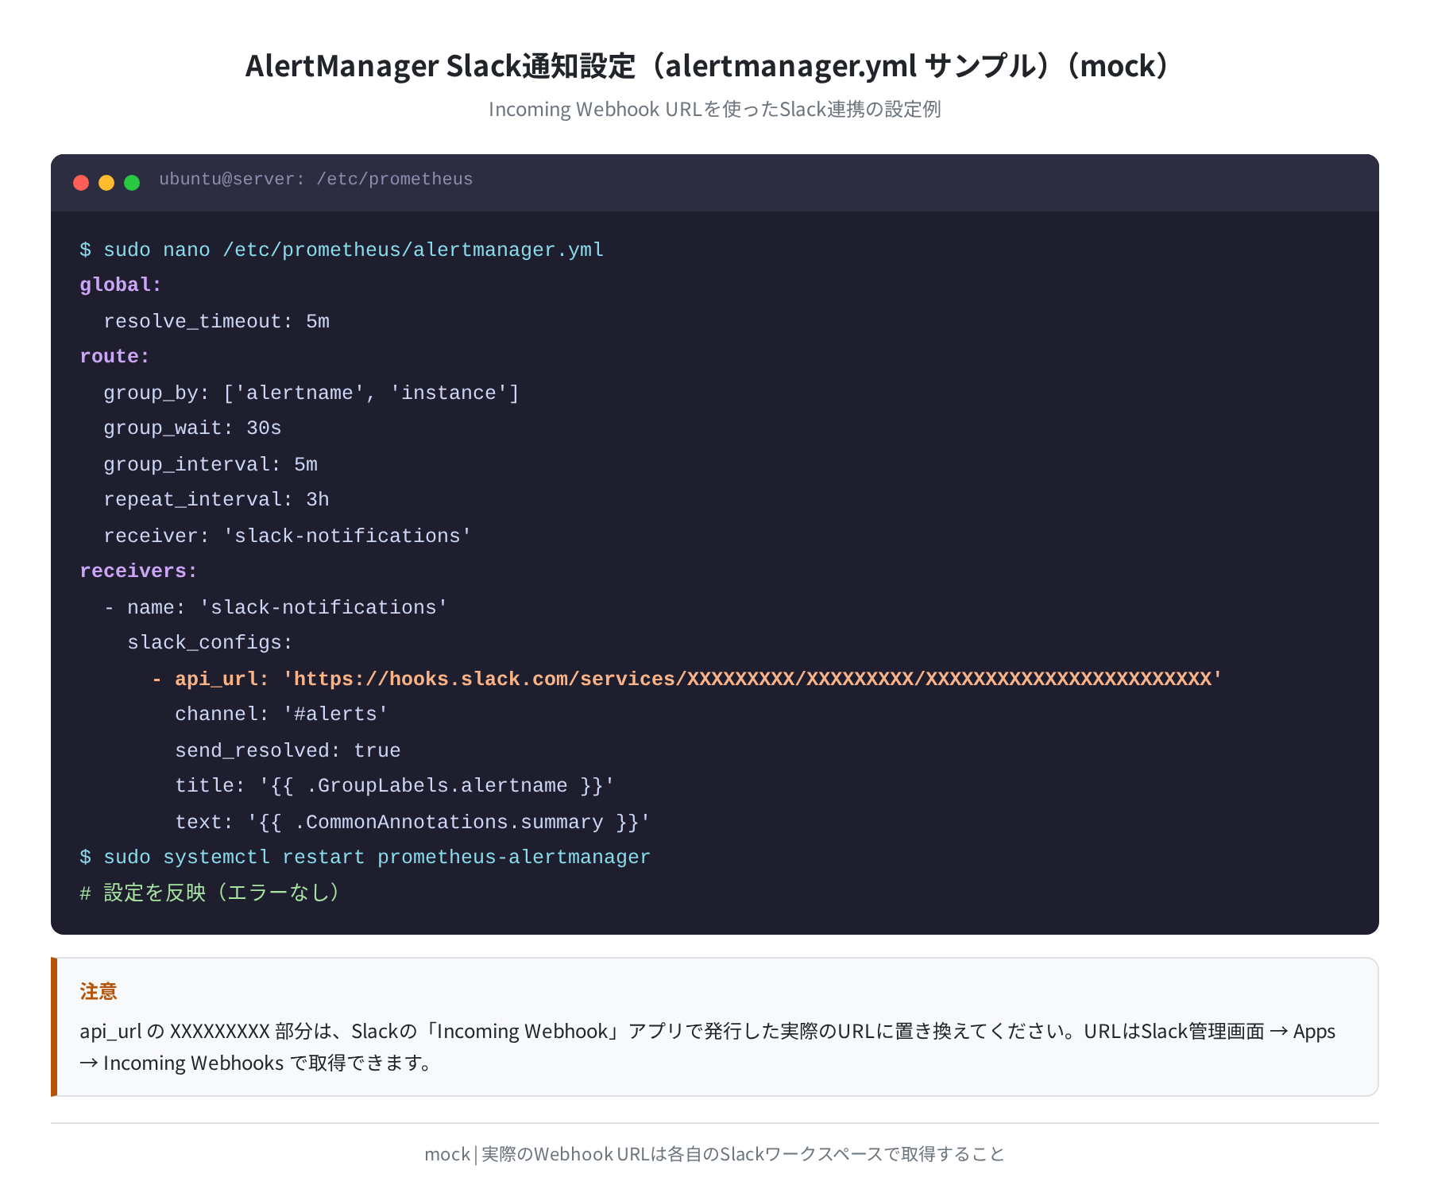Click the note paragraph starting 'api_url の XXXXXXXXX'
The height and width of the screenshot is (1197, 1430).
[707, 1047]
